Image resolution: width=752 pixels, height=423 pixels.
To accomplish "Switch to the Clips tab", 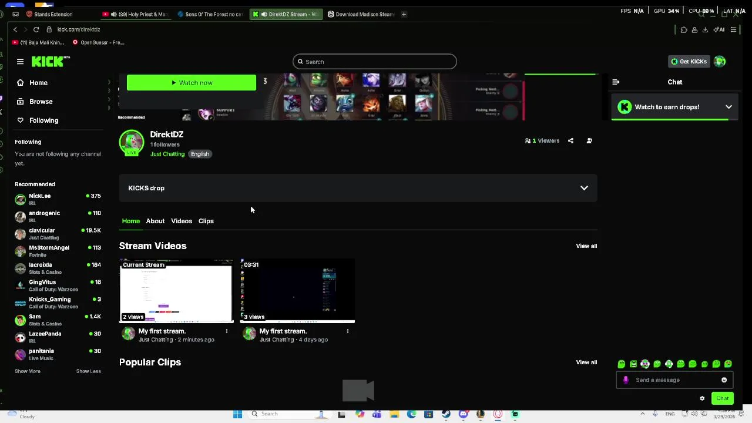I will [206, 221].
